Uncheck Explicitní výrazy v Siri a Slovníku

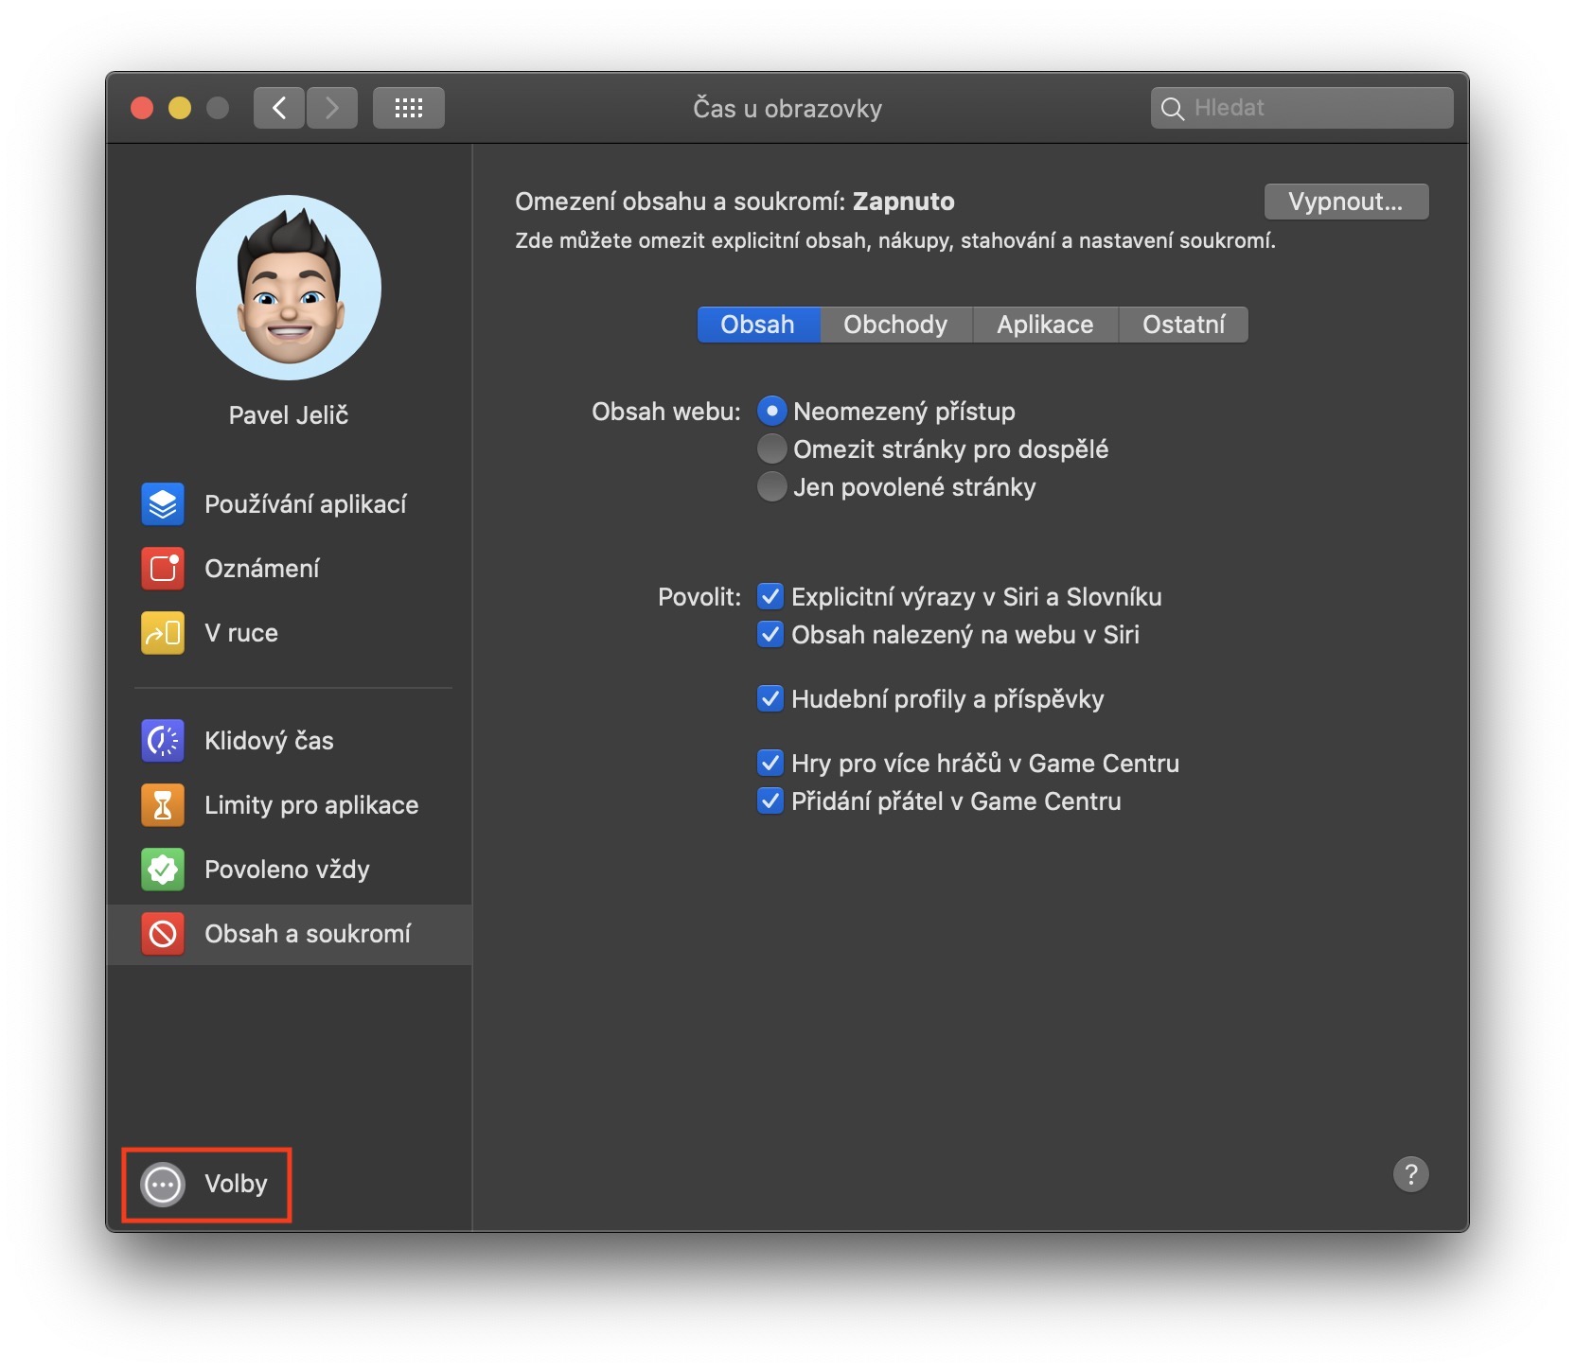[x=770, y=596]
